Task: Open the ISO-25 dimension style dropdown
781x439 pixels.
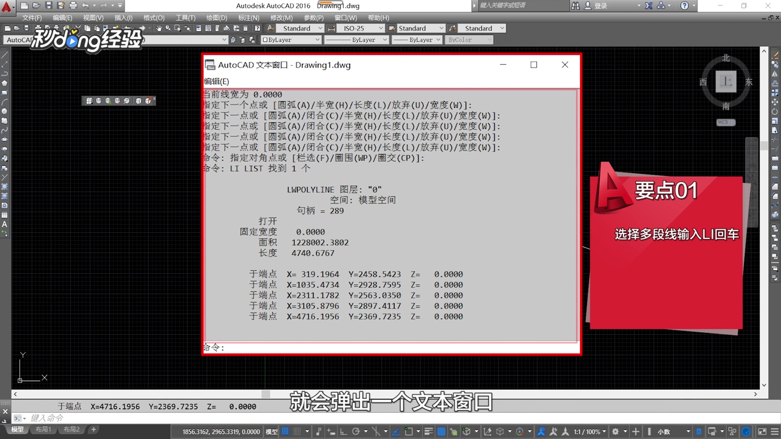Action: (361, 28)
